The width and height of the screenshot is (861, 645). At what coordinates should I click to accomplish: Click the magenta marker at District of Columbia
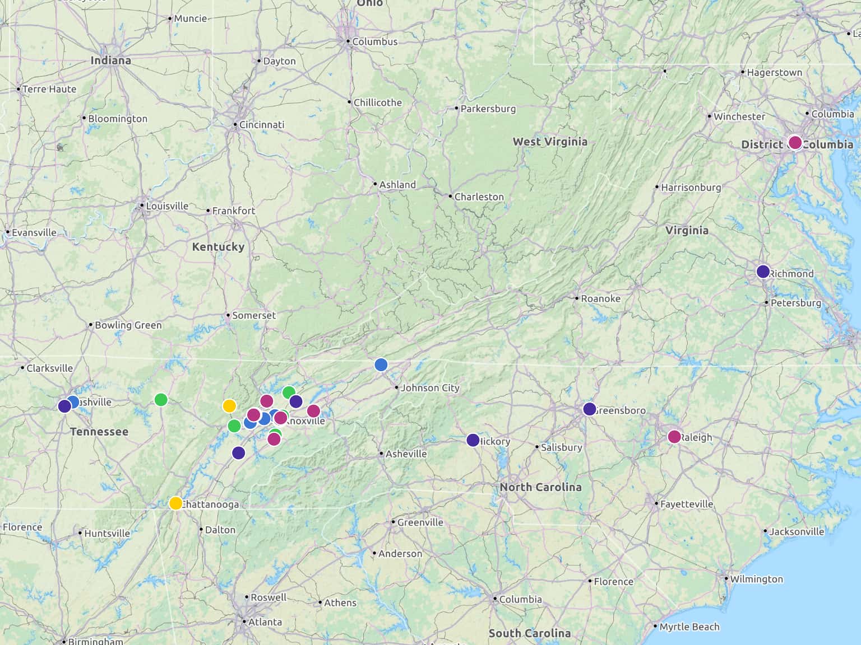click(795, 142)
